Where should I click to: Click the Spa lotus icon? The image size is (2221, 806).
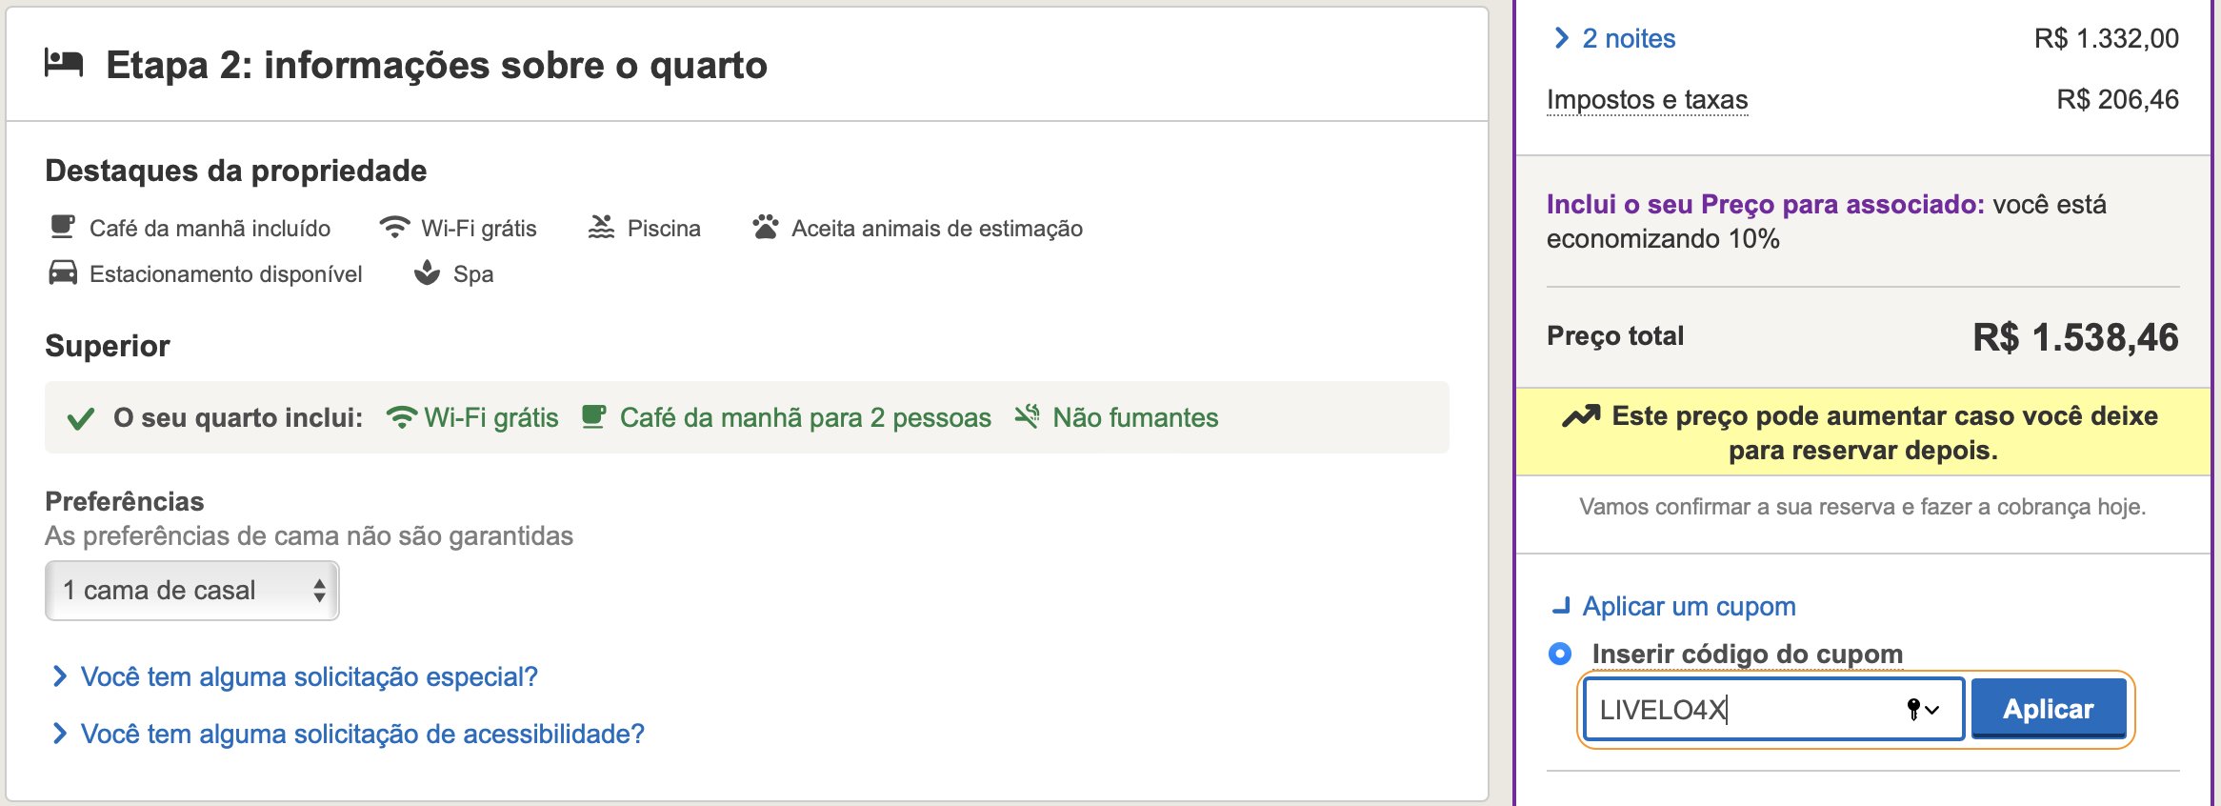[x=427, y=273]
